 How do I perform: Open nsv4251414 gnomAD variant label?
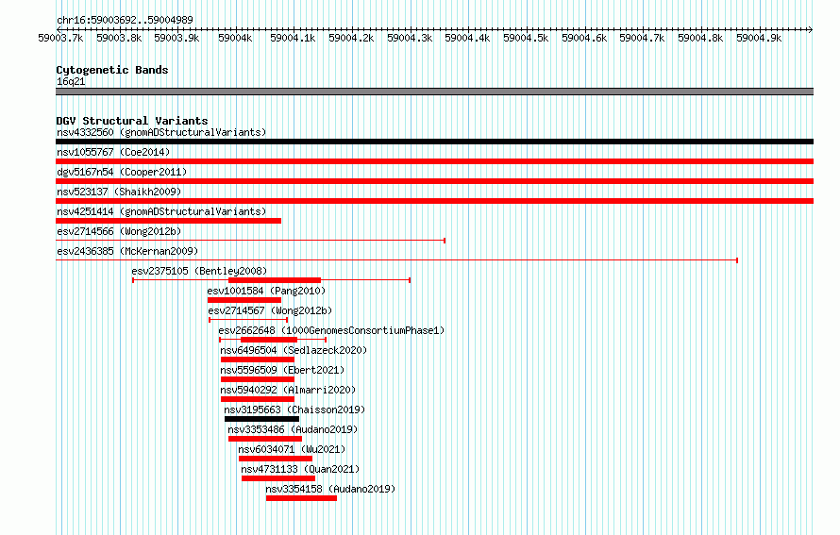point(161,211)
